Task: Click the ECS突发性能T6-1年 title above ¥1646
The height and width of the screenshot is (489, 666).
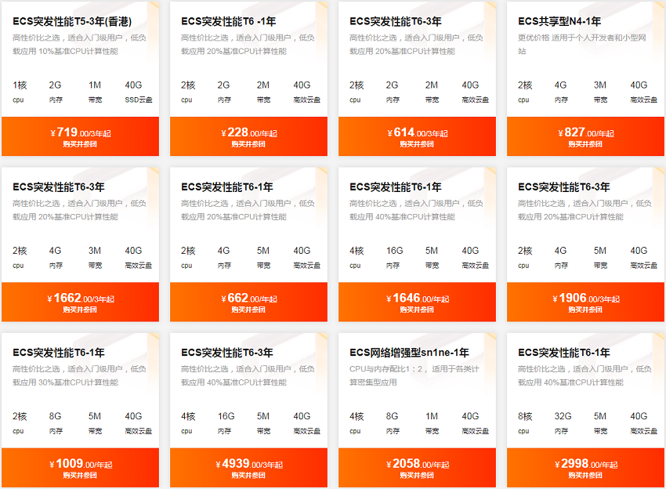Action: point(396,187)
